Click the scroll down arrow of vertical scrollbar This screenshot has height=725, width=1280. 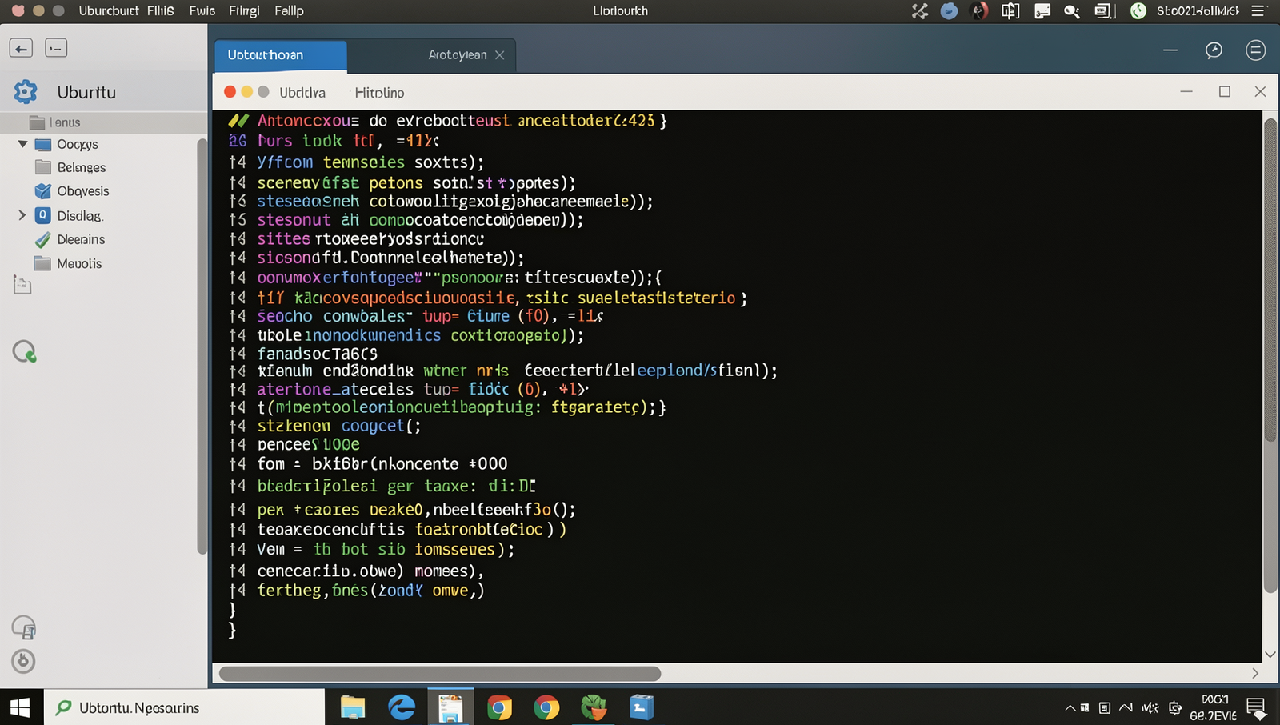pyautogui.click(x=1270, y=655)
